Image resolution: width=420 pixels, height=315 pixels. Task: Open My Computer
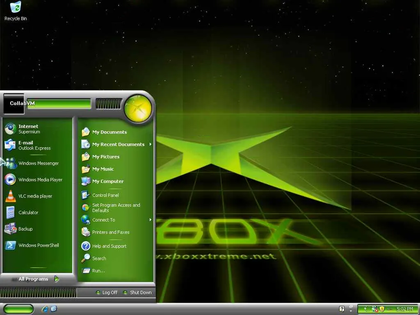click(116, 181)
